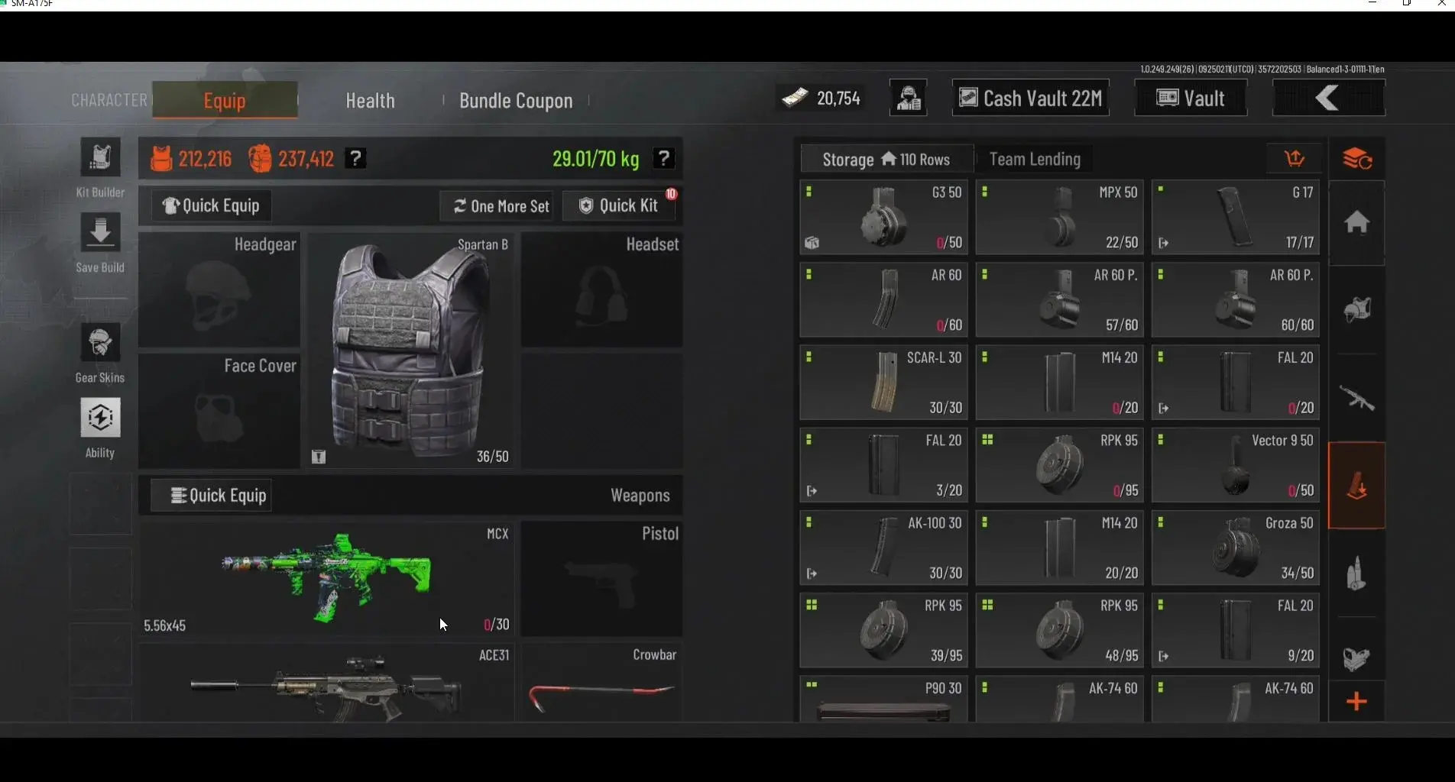The height and width of the screenshot is (782, 1455).
Task: Open the weight limit help question mark
Action: 663,158
